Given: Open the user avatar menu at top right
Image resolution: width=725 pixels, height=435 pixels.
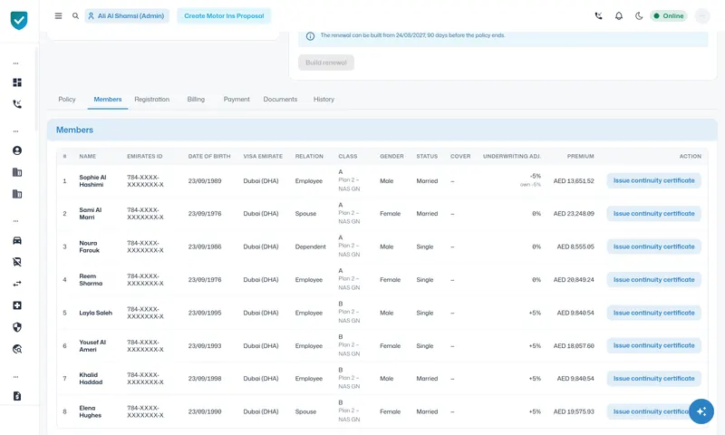Looking at the screenshot, I should point(701,15).
